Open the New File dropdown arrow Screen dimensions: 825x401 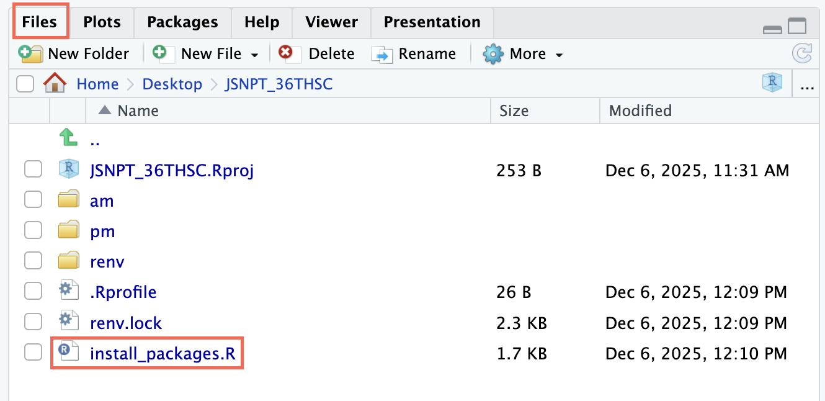254,55
